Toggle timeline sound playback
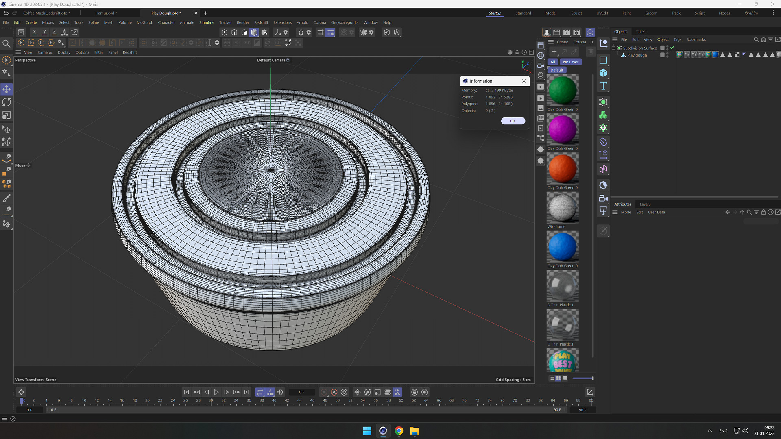Screen dimensions: 781x439 coord(280,392)
